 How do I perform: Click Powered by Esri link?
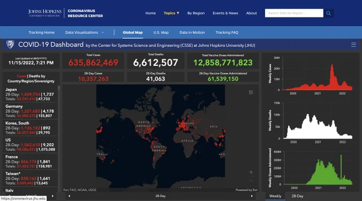246,190
